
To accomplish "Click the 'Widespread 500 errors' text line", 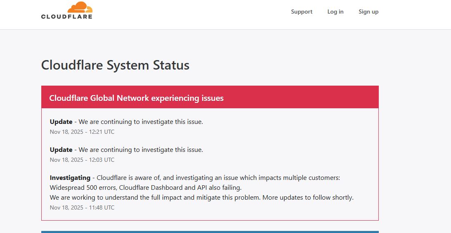I will (146, 188).
